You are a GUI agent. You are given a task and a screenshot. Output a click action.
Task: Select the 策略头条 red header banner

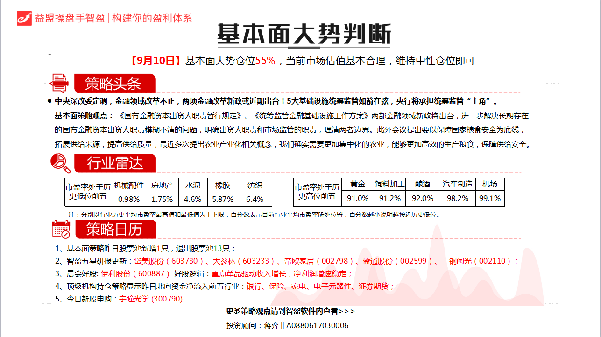pyautogui.click(x=114, y=84)
